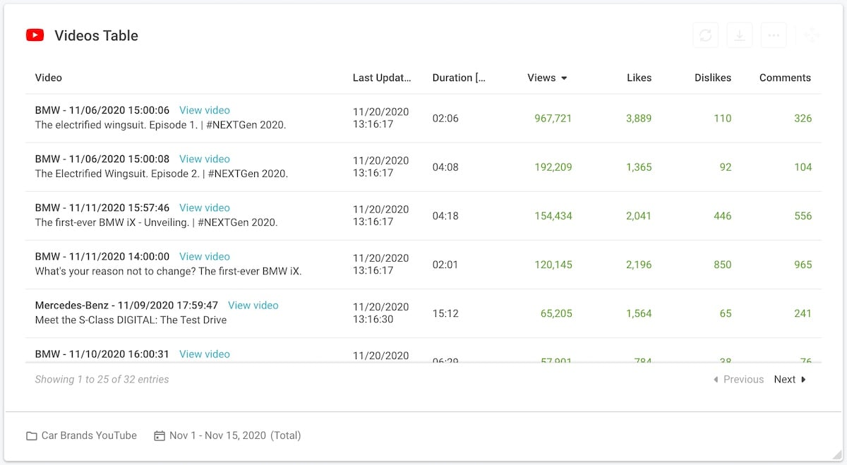
Task: Select the 65,205 views cell
Action: click(x=556, y=313)
